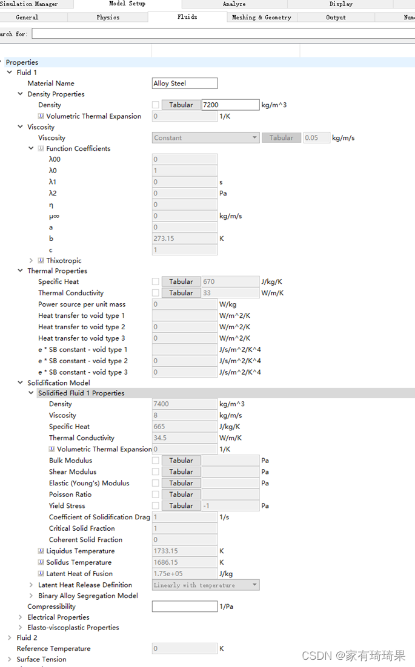Viewport: 415px width, 667px height.
Task: Expand Elasto-viscoplastic Properties section
Action: 20,628
